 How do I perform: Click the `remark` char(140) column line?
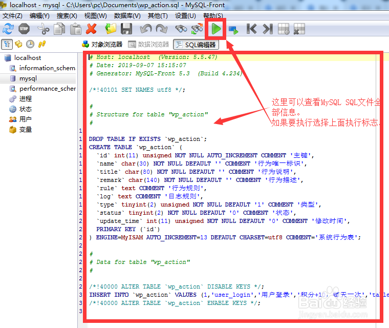click(x=200, y=180)
